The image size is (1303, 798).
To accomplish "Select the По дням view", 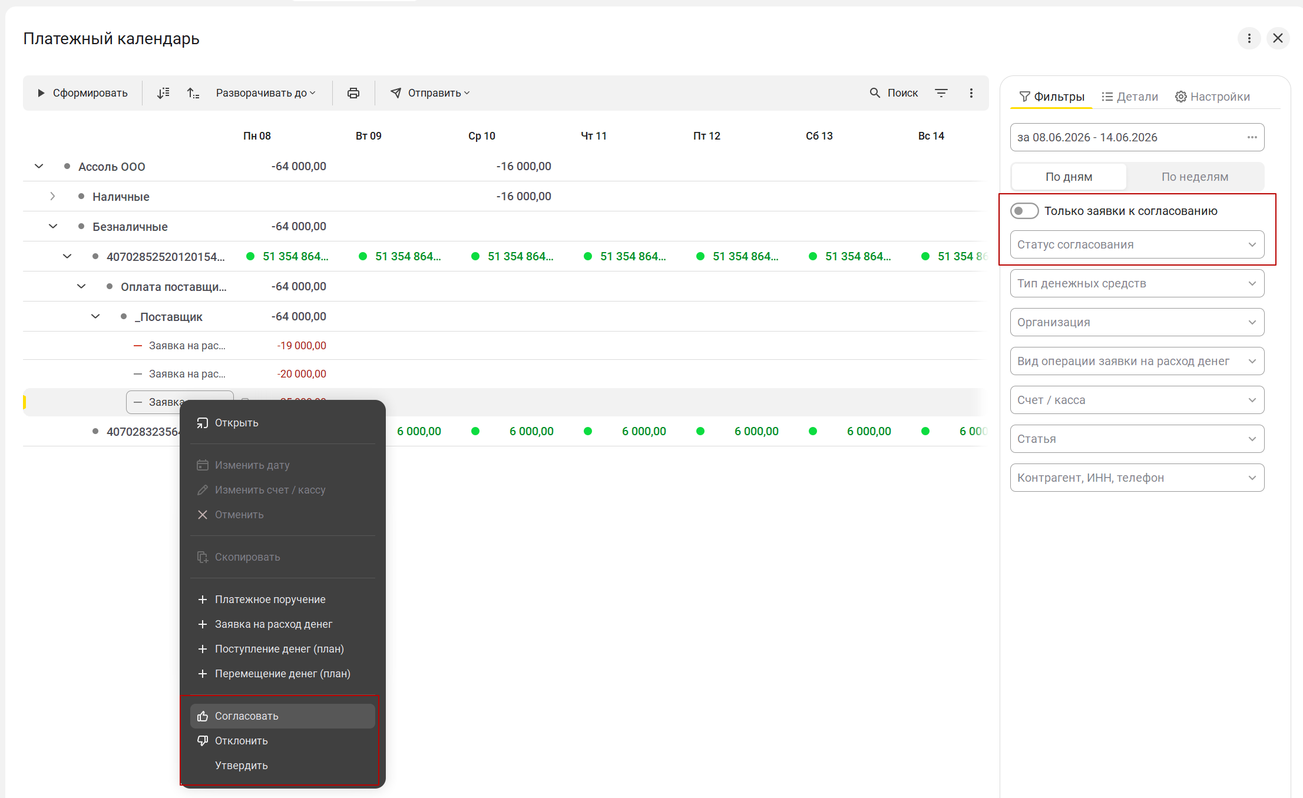I will [1069, 177].
